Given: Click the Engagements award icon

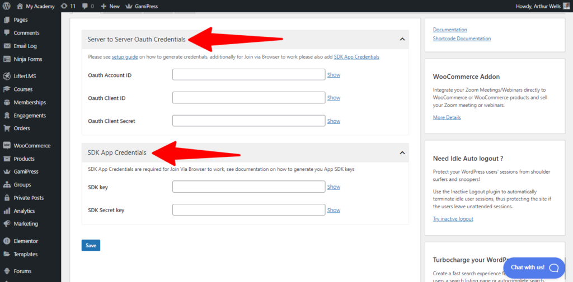Looking at the screenshot, I should [7, 115].
